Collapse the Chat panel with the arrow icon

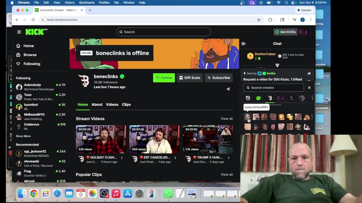coord(243,44)
